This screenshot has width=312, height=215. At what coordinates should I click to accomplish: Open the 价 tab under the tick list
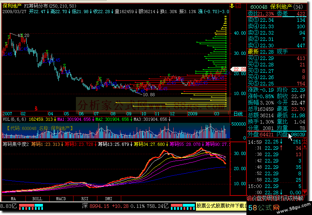point(254,198)
